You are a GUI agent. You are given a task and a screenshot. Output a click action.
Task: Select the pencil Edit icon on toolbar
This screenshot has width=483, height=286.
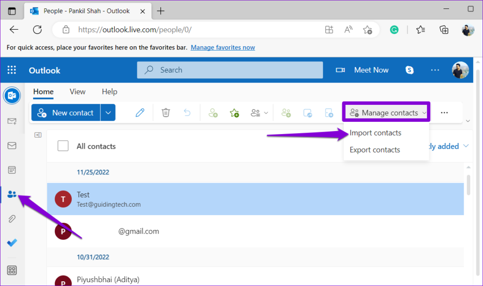point(140,112)
